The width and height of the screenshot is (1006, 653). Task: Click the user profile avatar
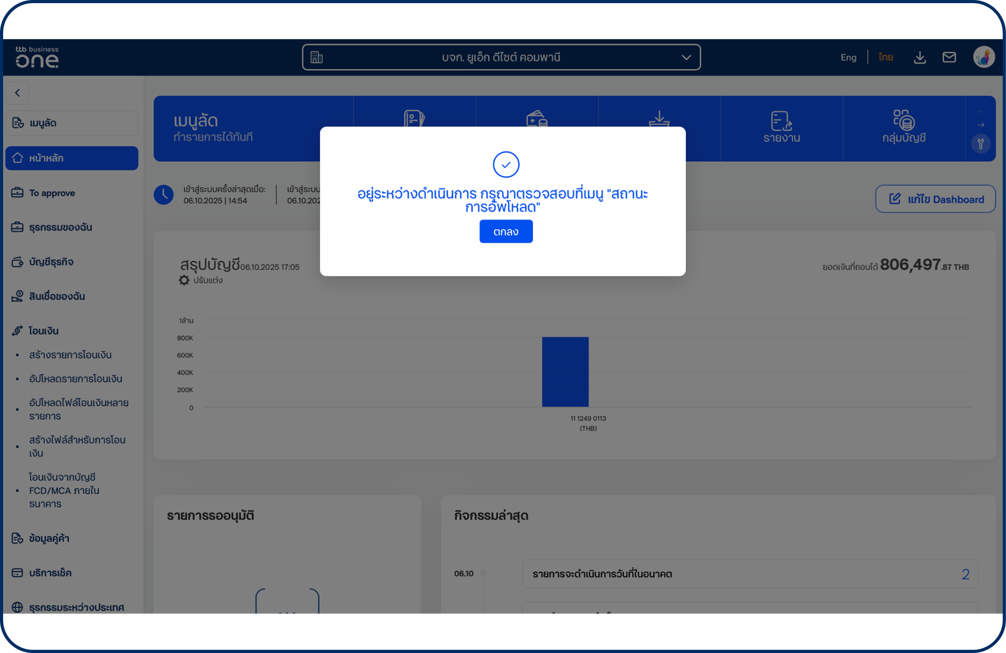[x=983, y=57]
